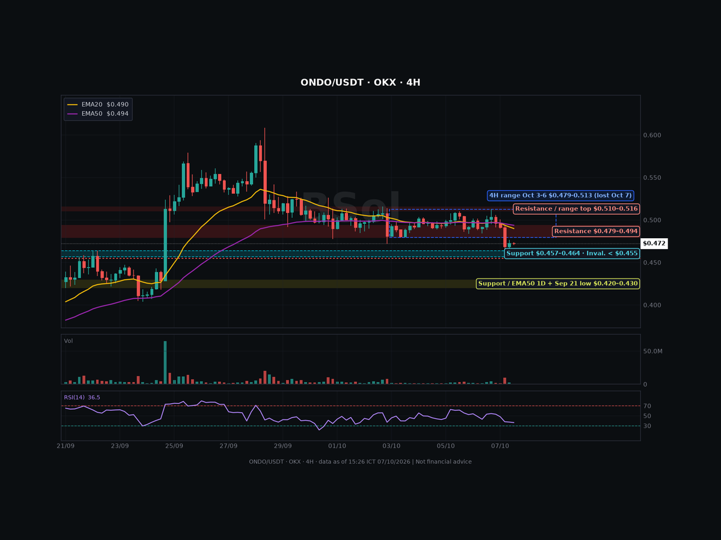721x540 pixels.
Task: Select the Support / EMA50 1D $0.420-0.430 label
Action: [558, 283]
